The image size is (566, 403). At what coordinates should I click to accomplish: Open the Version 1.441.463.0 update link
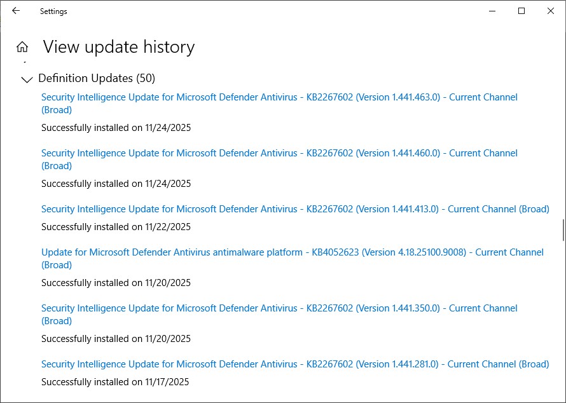tap(279, 98)
